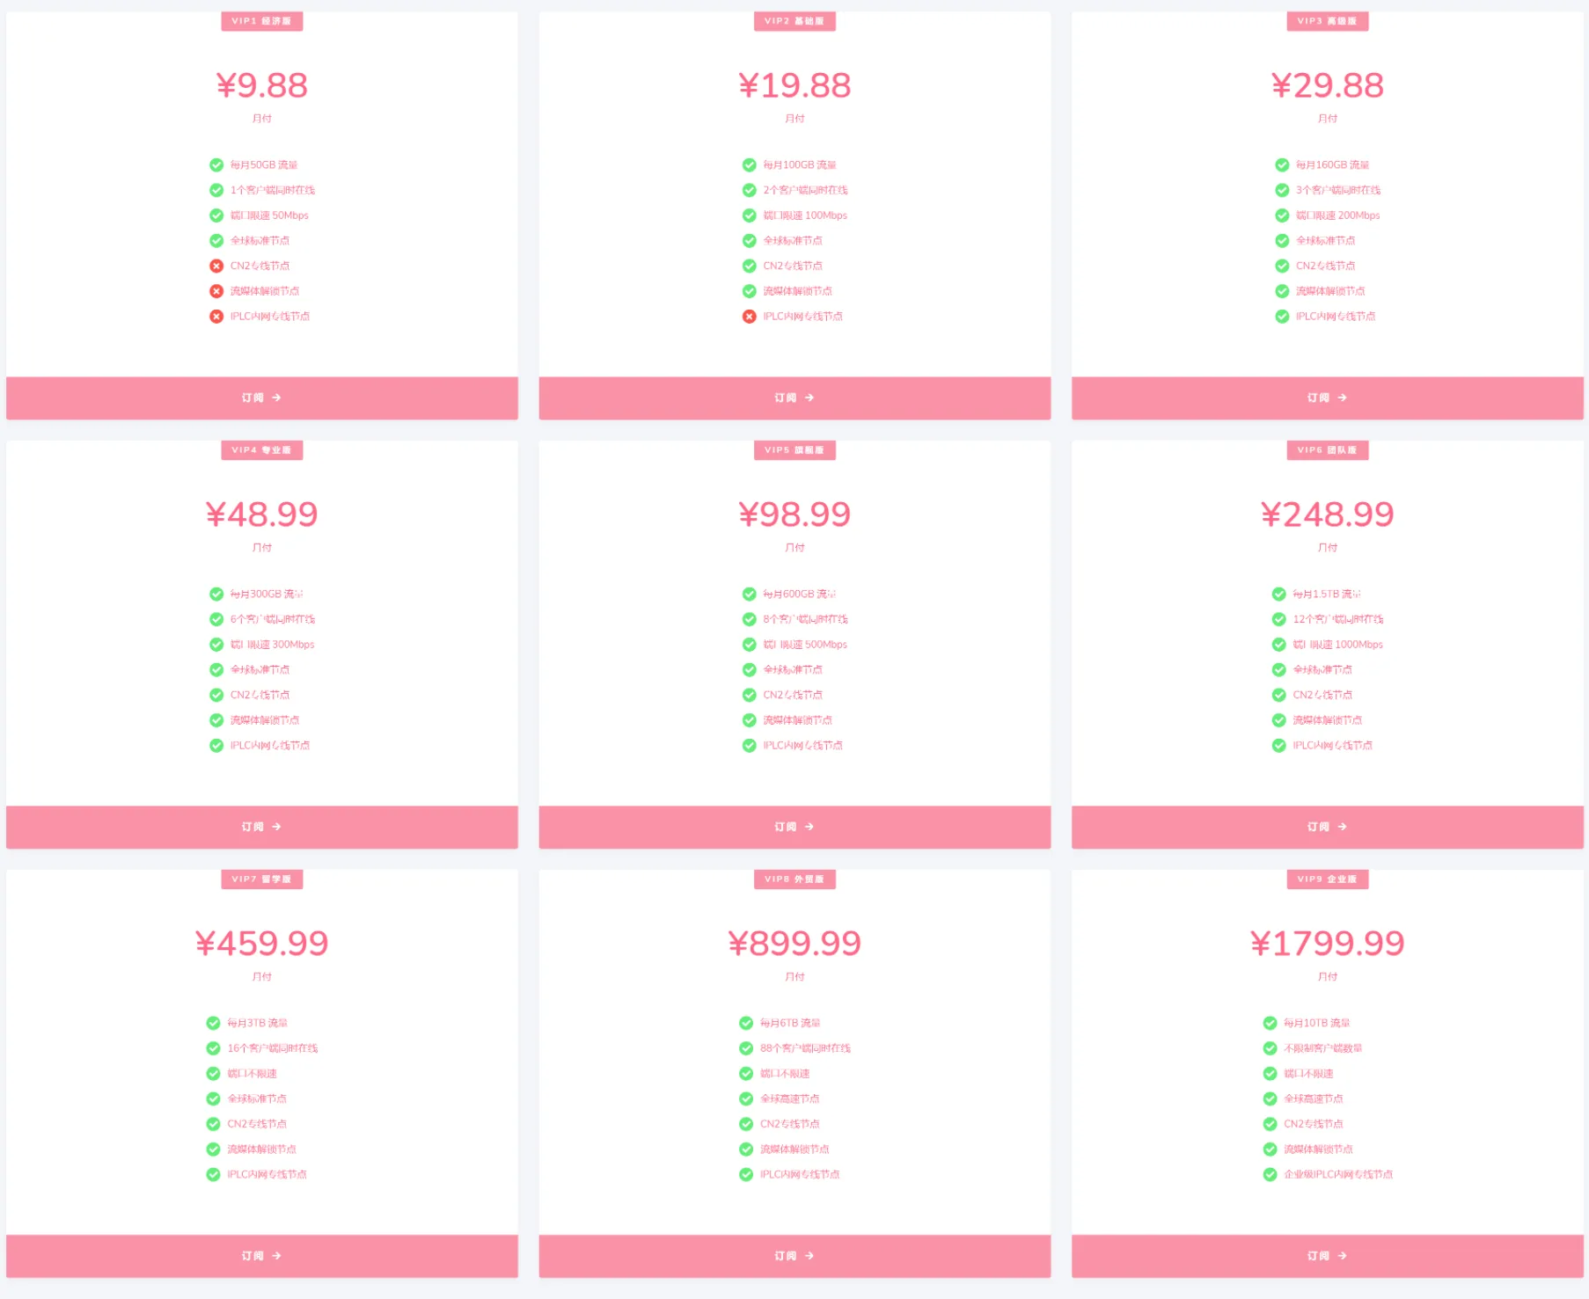The width and height of the screenshot is (1589, 1299).
Task: Subscribe to the ¥29.88 monthly plan
Action: 1327,398
